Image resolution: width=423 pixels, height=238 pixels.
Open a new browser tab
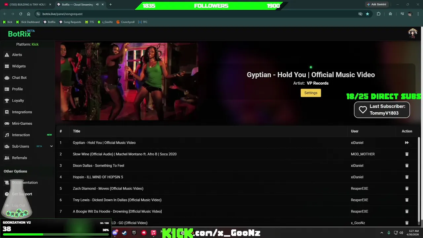[x=110, y=5]
